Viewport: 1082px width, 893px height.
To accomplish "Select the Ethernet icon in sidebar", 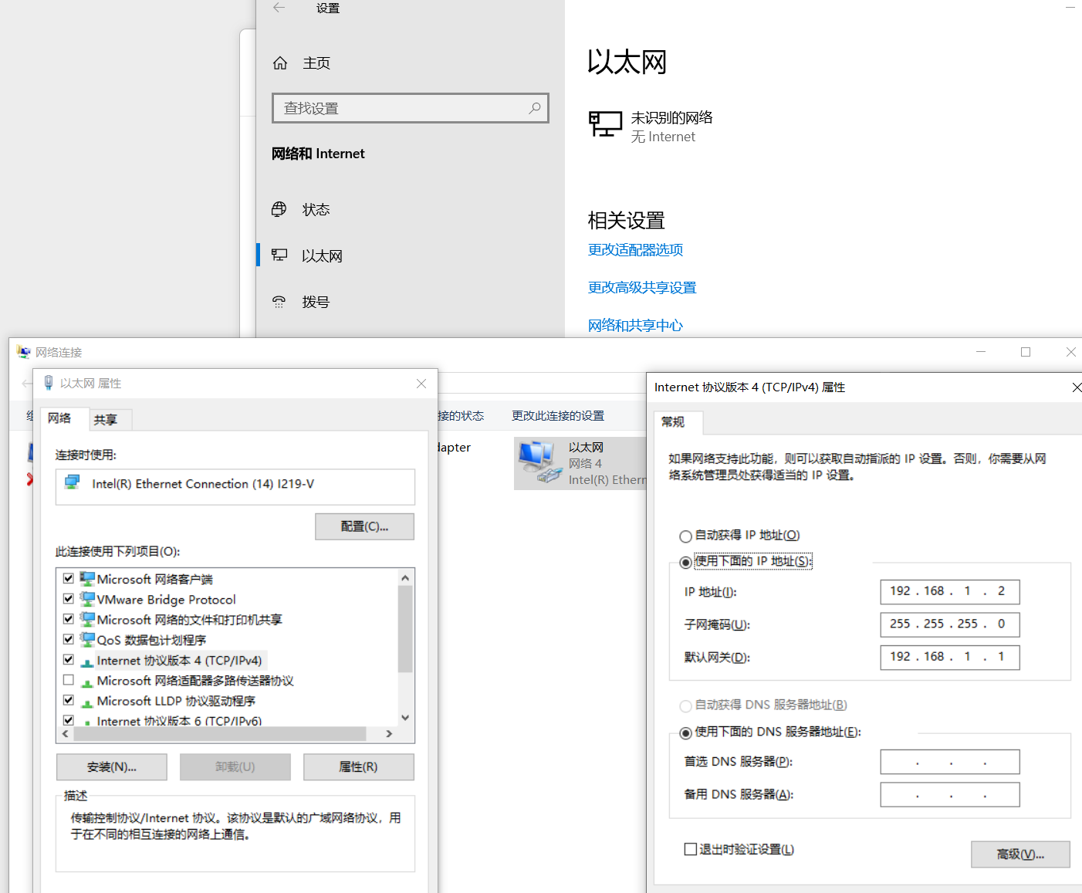I will click(279, 255).
